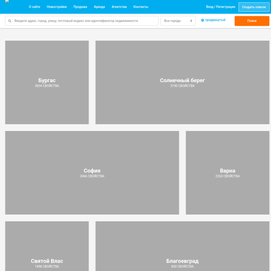The height and width of the screenshot is (271, 271).
Task: Open the Солнечный берег city tile
Action: [x=182, y=83]
